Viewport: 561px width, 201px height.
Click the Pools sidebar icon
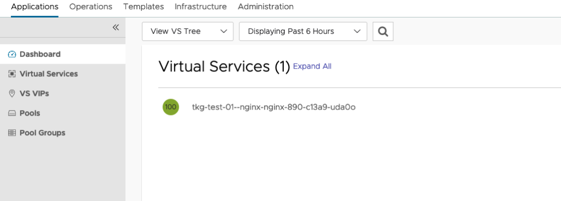[x=12, y=113]
